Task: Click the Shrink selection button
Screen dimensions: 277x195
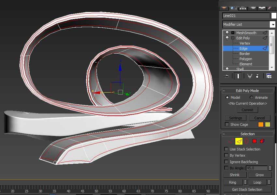Action: pos(235,175)
